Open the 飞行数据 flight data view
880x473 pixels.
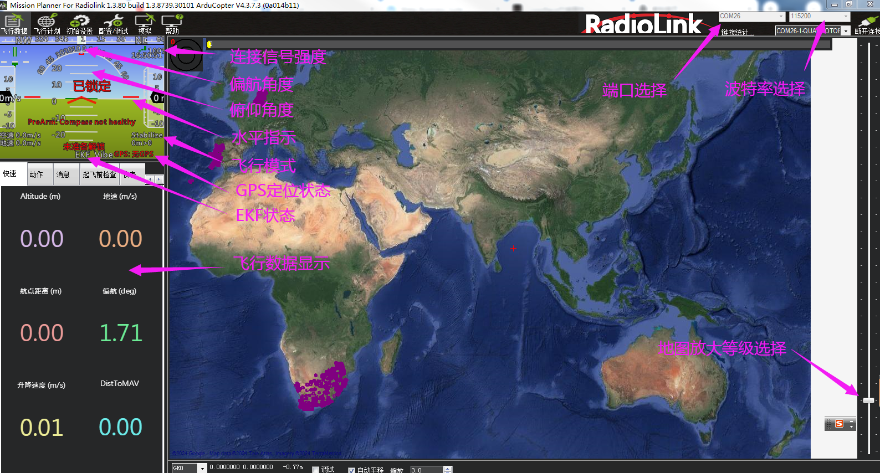[13, 24]
